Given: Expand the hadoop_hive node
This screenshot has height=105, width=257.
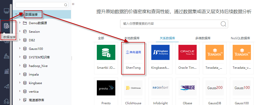Looking at the screenshot, I should point(20,65).
